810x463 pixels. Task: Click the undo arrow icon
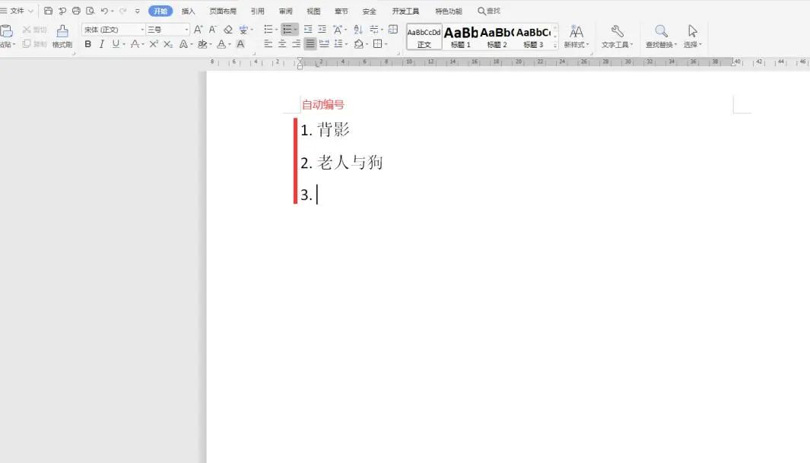click(104, 11)
